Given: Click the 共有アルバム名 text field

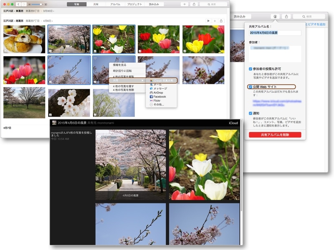Looking at the screenshot, I should pos(275,32).
